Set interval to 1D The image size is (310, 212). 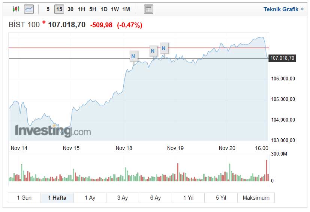(x=104, y=9)
